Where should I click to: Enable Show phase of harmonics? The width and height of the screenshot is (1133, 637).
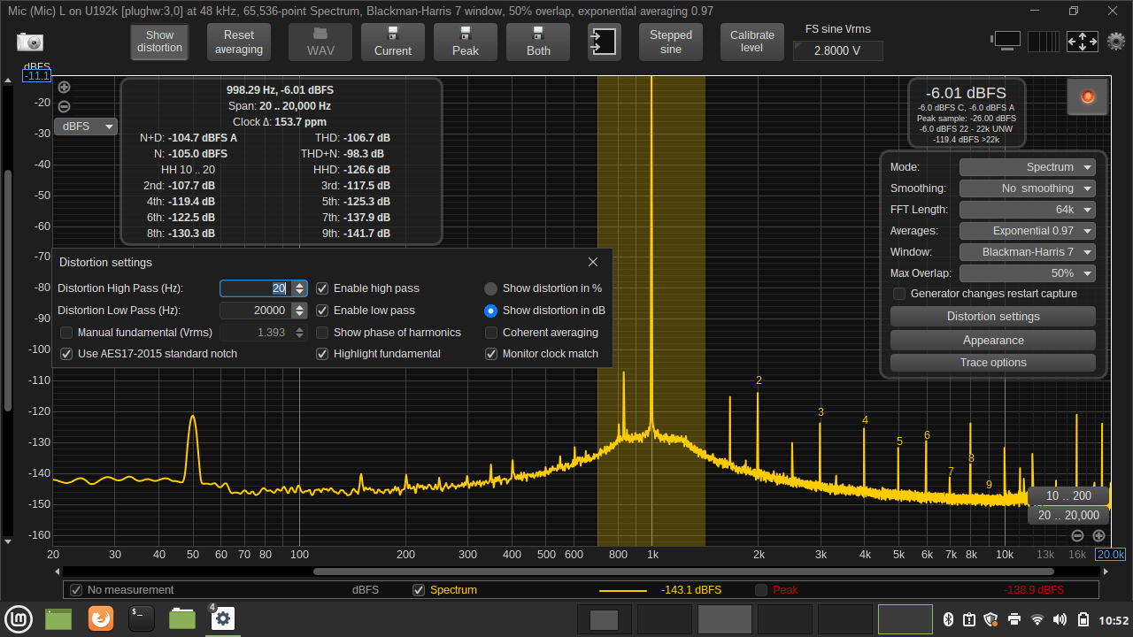322,333
